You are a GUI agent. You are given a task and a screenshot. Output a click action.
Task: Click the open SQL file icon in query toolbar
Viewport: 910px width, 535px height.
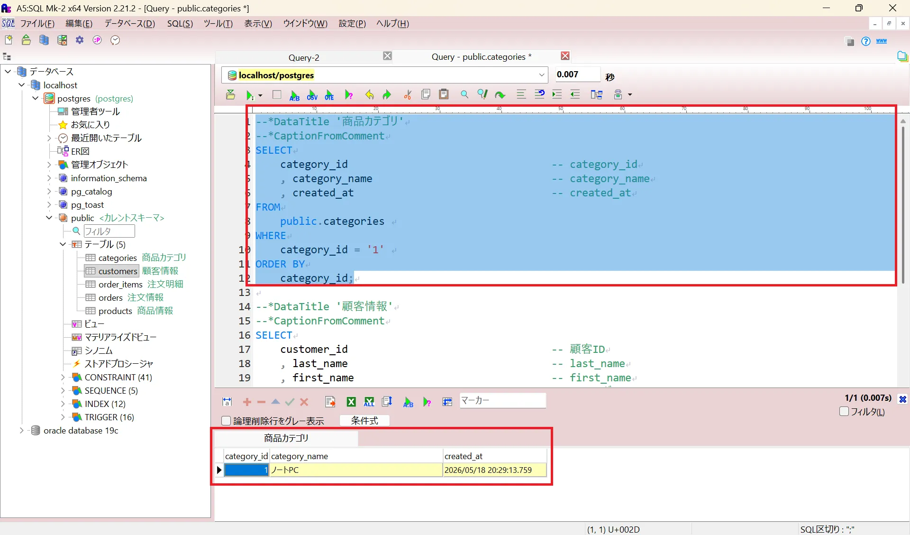(230, 95)
